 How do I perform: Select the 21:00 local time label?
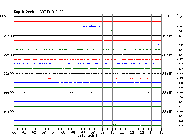click(x=9, y=36)
